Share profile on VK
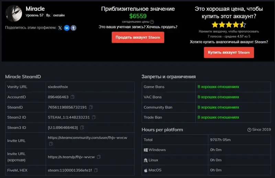The image size is (275, 178). [x=67, y=28]
